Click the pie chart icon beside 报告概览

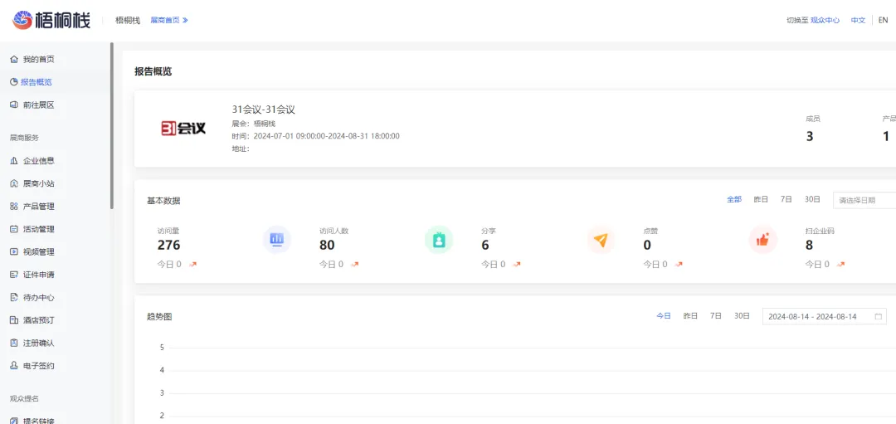(13, 82)
